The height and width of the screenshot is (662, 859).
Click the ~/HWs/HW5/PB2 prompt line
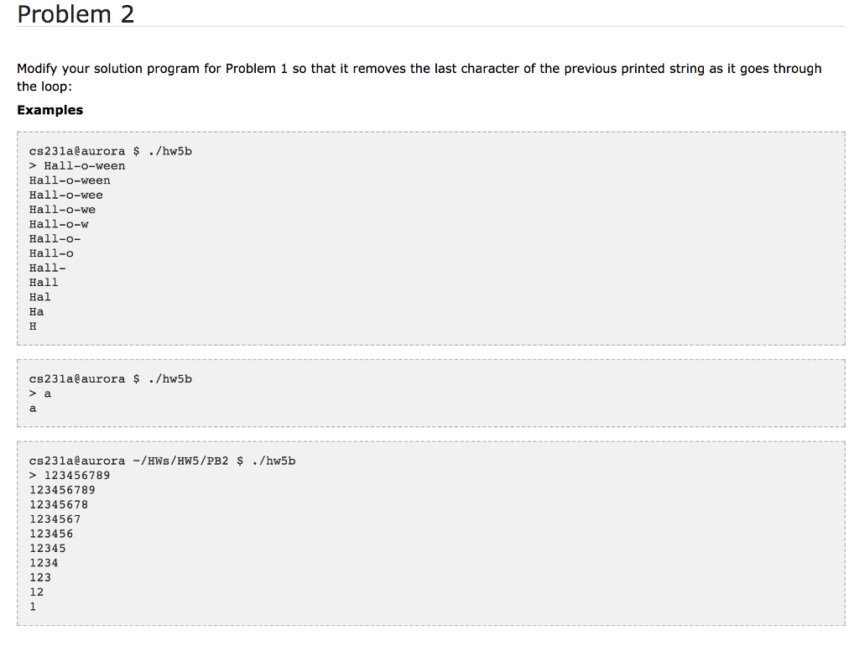point(162,461)
